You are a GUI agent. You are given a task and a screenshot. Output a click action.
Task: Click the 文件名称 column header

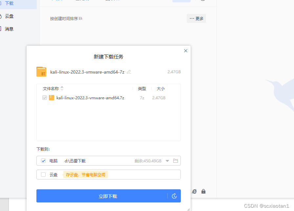(x=51, y=89)
